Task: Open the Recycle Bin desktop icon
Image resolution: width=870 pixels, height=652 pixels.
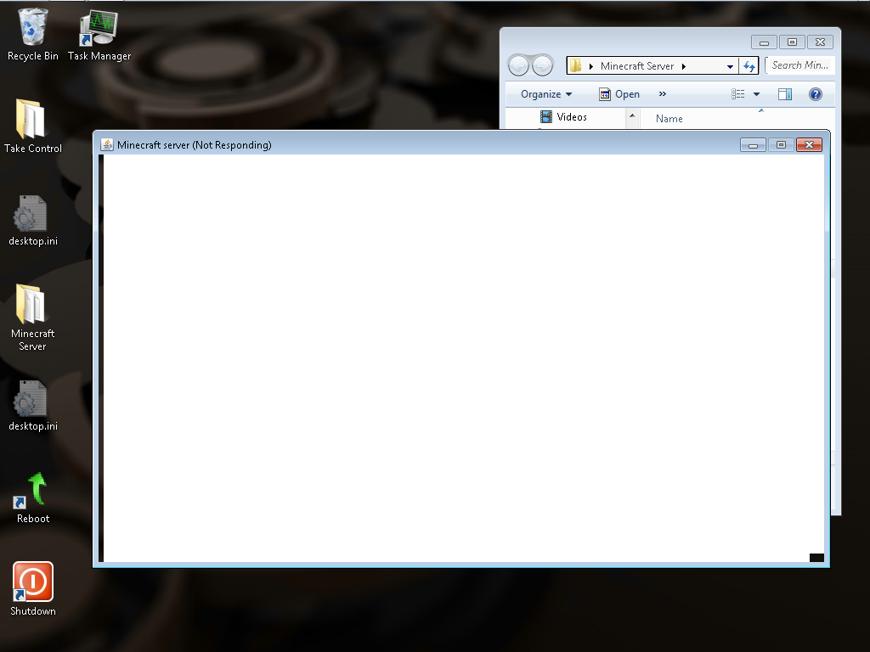Action: pyautogui.click(x=33, y=34)
